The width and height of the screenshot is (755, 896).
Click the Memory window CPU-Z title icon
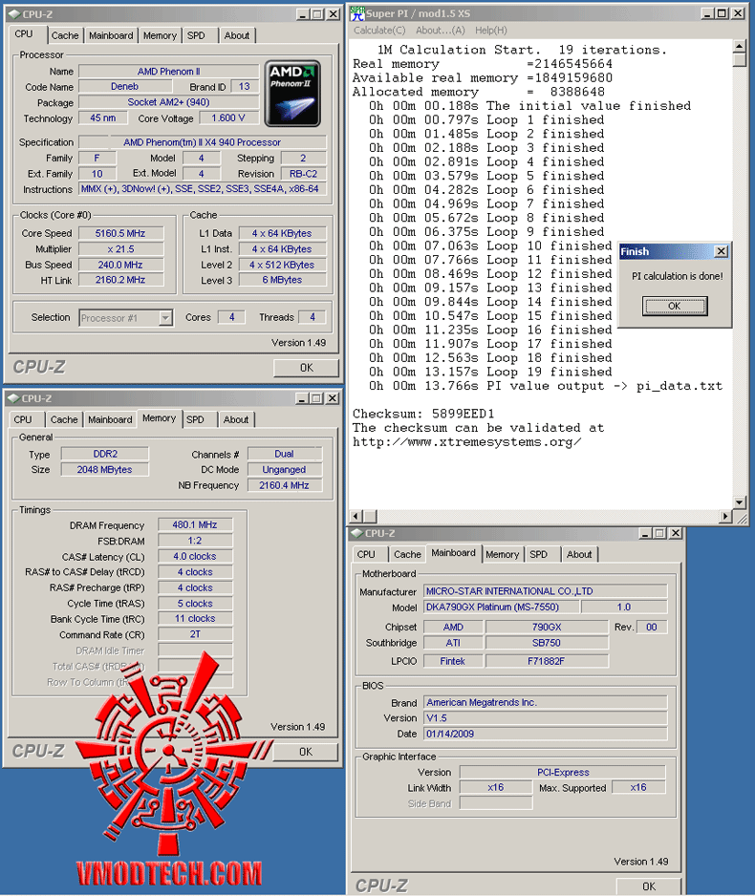coord(13,398)
